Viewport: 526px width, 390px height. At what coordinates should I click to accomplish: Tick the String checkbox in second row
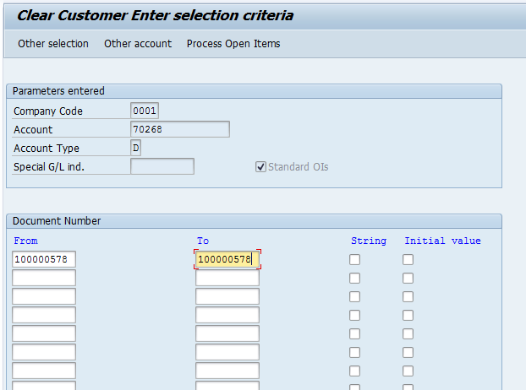click(x=354, y=279)
